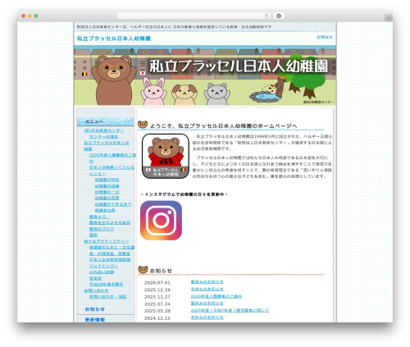The image size is (410, 347).
Task: Open 平成28年度卒園式 sidebar link
Action: [106, 284]
